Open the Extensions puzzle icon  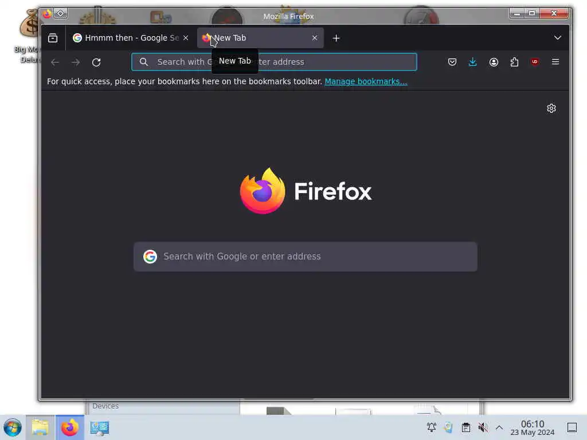tap(514, 62)
